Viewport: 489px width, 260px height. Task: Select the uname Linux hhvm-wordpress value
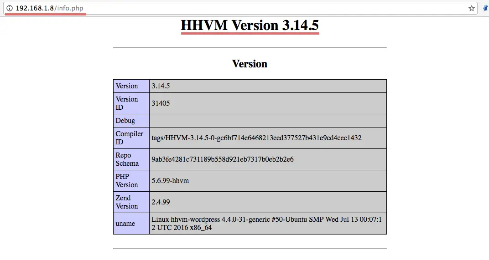pos(268,224)
